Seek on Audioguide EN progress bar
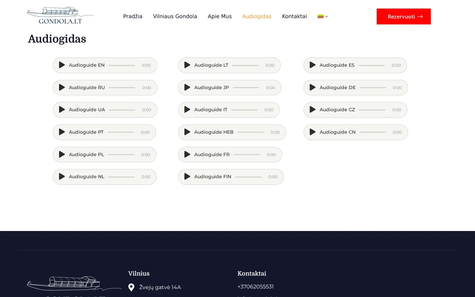 122,65
